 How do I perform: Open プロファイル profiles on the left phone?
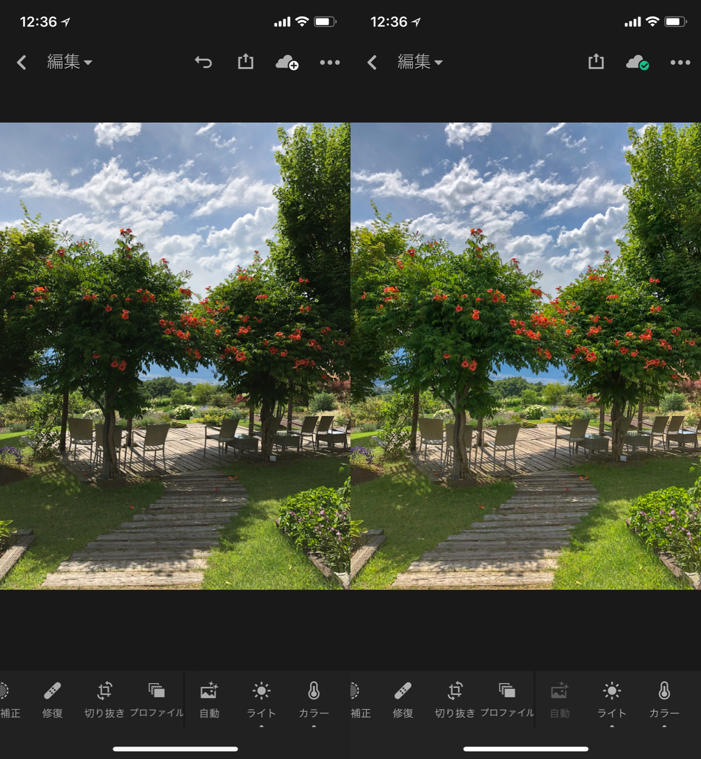click(x=157, y=700)
